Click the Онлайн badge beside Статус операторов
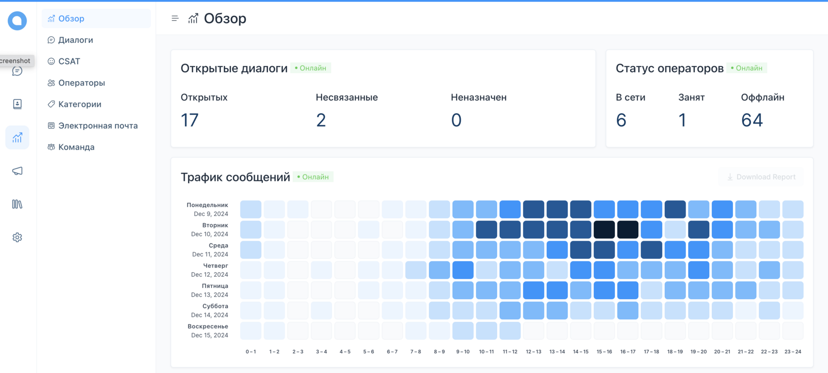Viewport: 828px width, 373px height. [x=746, y=68]
